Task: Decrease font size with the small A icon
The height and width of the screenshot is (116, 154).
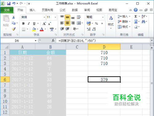Action: coord(50,24)
